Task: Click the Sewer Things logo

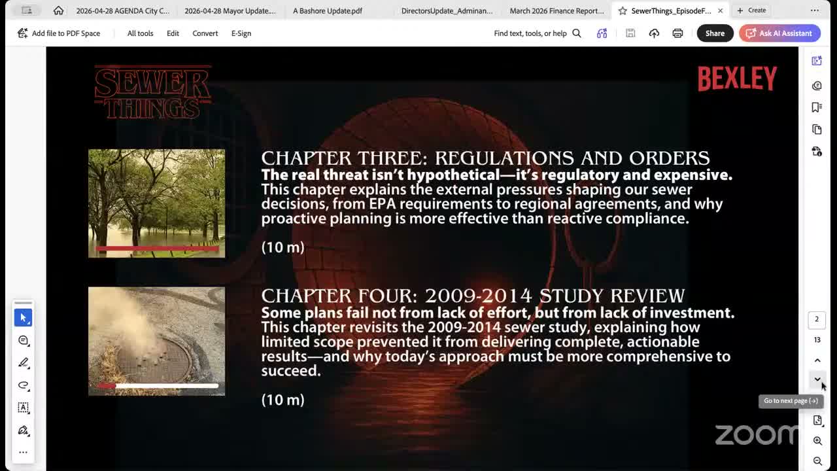Action: click(x=152, y=92)
